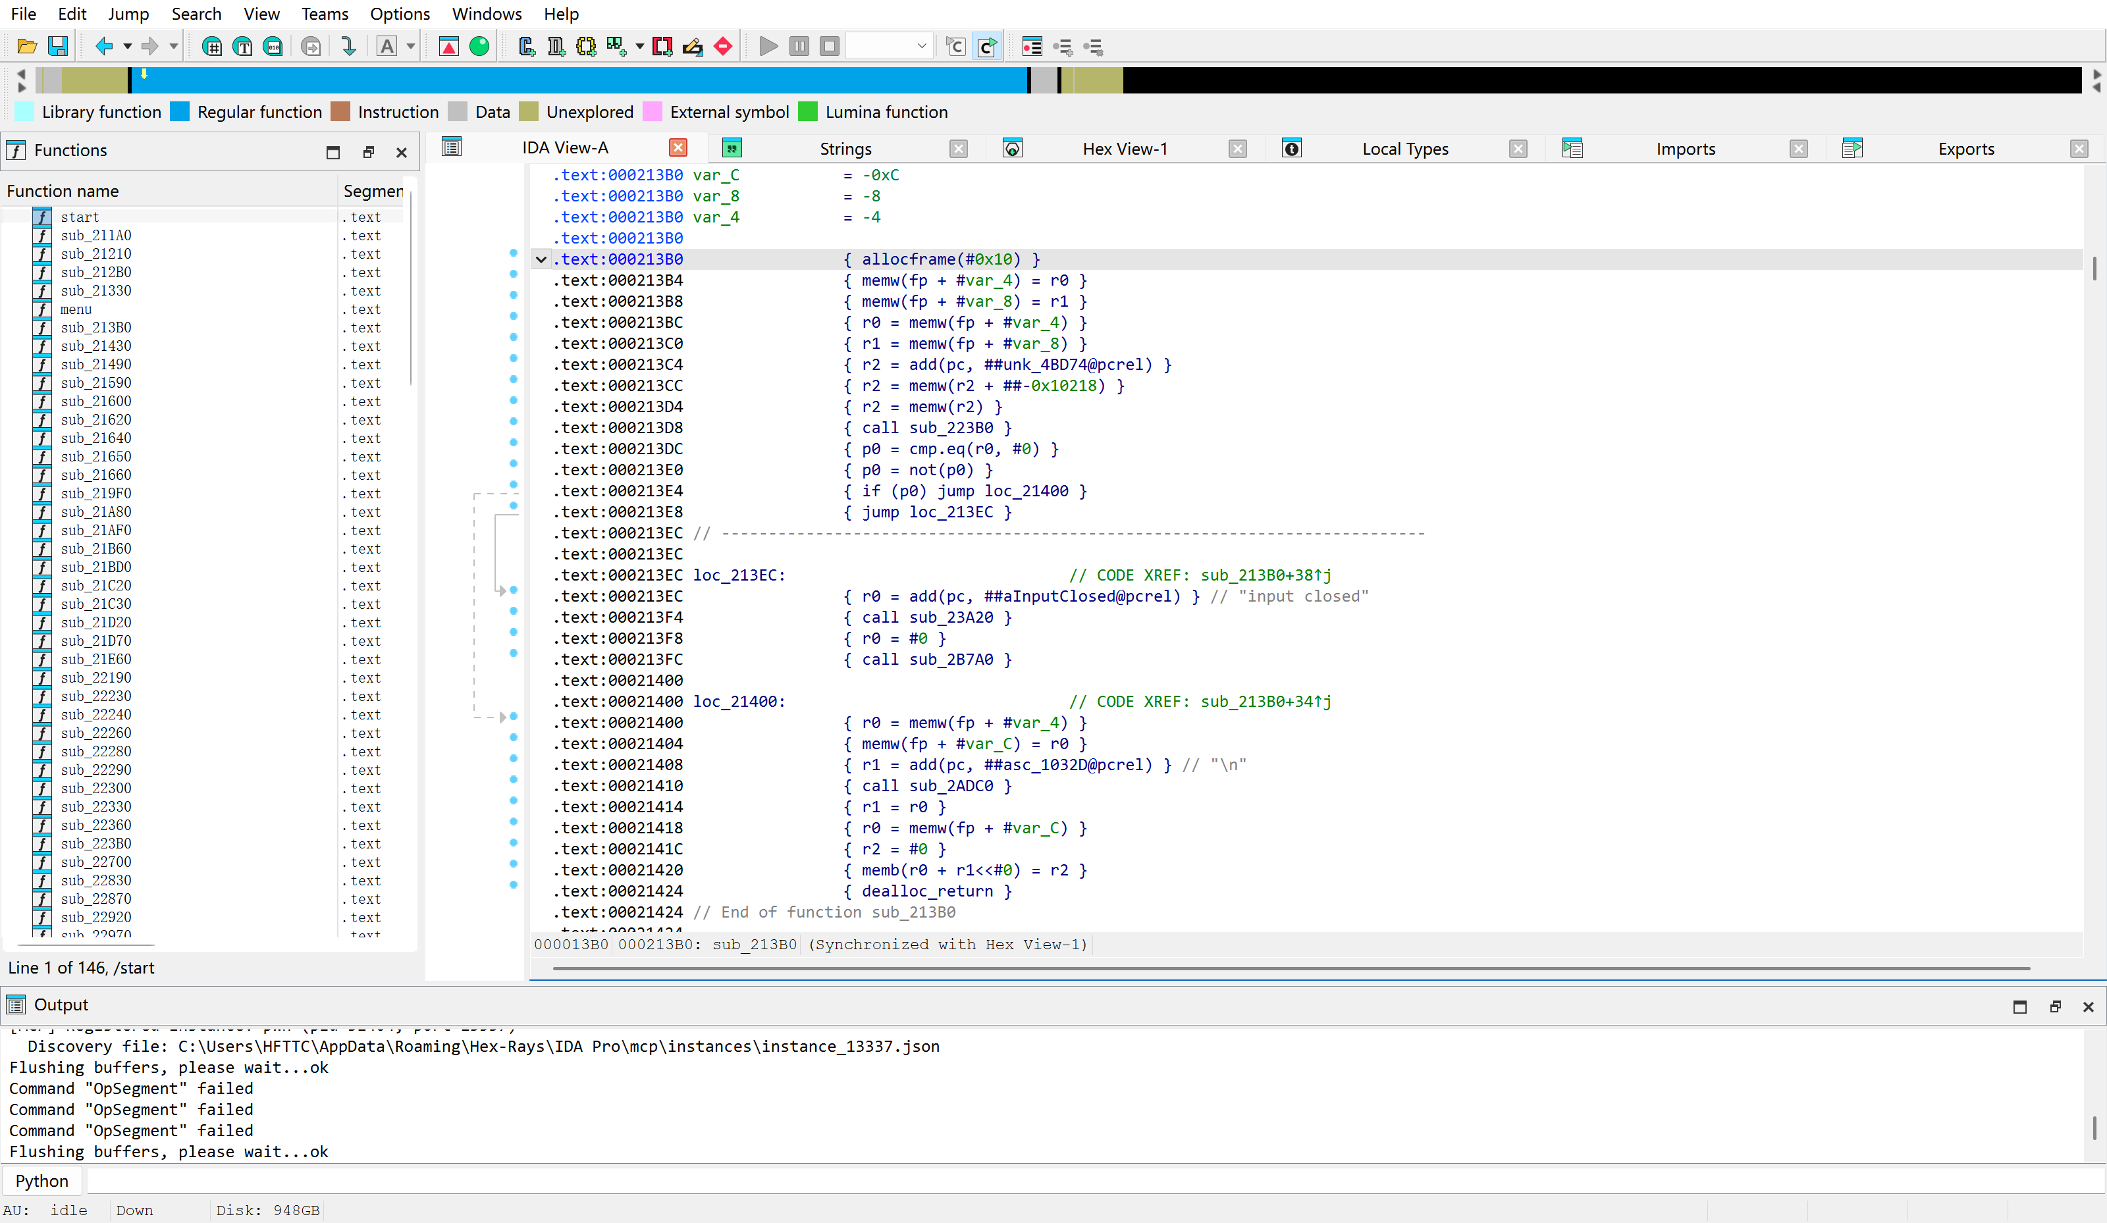Screen dimensions: 2107x1223
Task: Open the Options menu
Action: 400,14
